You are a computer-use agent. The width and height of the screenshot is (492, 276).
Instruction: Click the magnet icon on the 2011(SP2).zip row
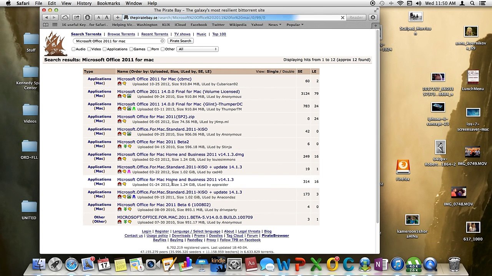pyautogui.click(x=120, y=122)
